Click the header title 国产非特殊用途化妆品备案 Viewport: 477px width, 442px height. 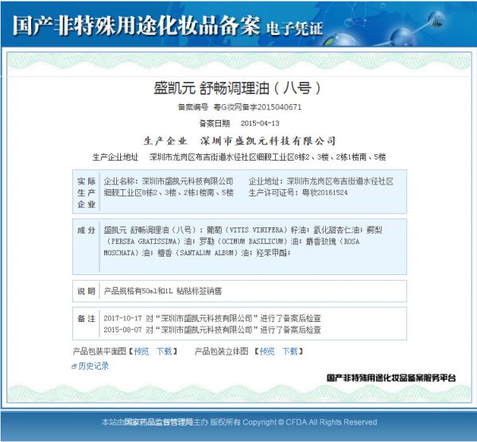click(137, 25)
